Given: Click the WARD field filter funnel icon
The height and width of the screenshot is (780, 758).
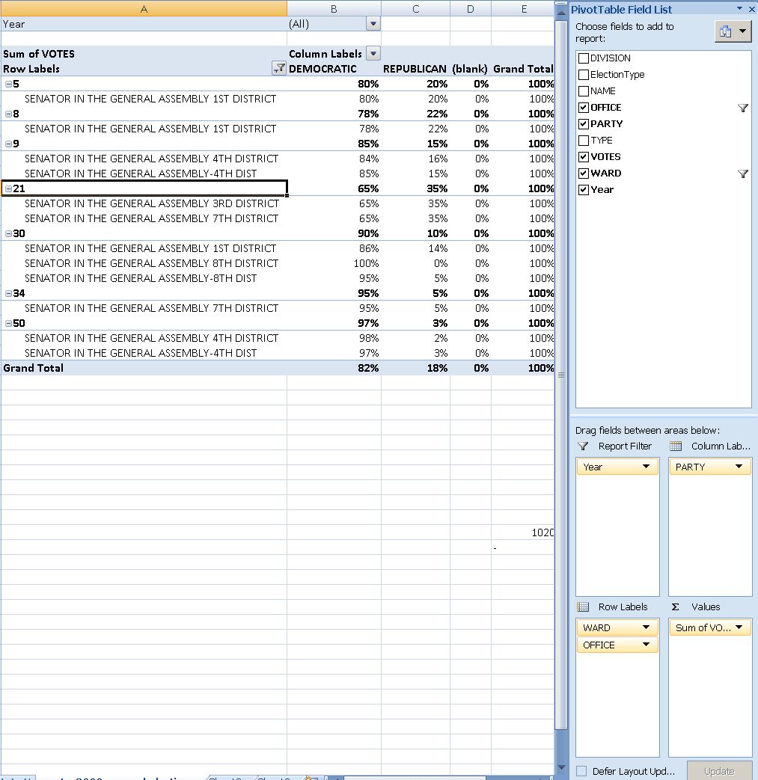Looking at the screenshot, I should click(x=742, y=173).
